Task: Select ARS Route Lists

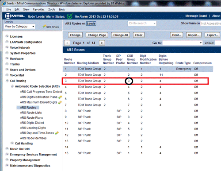Action: click(x=31, y=113)
